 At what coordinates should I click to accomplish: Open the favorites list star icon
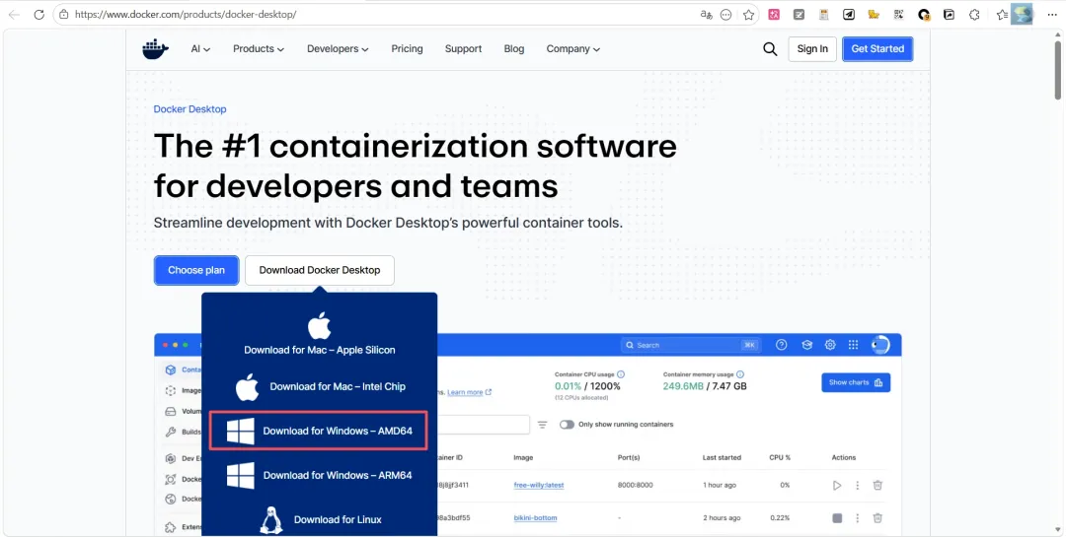pyautogui.click(x=1002, y=14)
